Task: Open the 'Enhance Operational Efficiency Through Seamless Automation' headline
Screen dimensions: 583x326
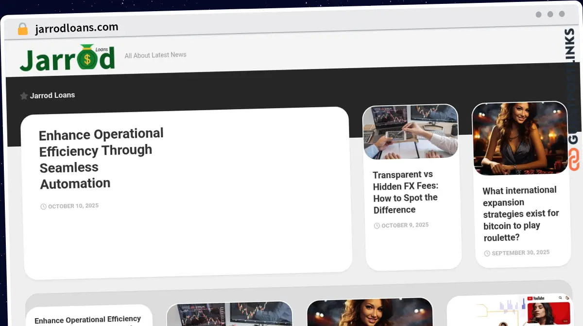Action: [101, 159]
